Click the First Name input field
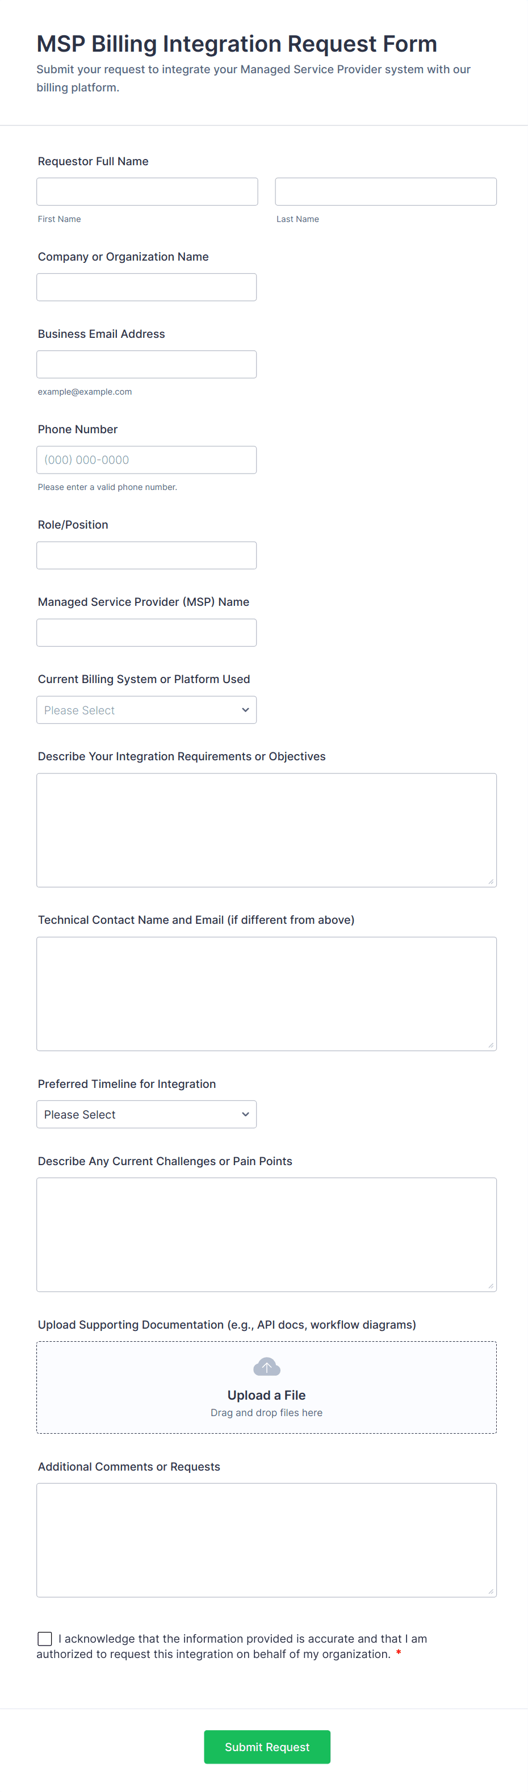This screenshot has height=1792, width=528. [x=147, y=191]
